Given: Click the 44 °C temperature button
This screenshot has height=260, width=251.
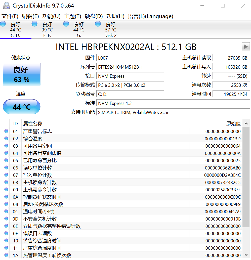Looking at the screenshot, I should pos(22,107).
